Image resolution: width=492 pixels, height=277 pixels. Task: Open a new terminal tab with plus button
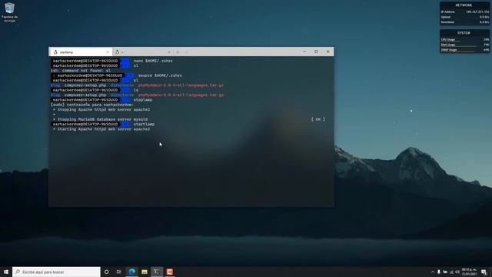tap(178, 52)
